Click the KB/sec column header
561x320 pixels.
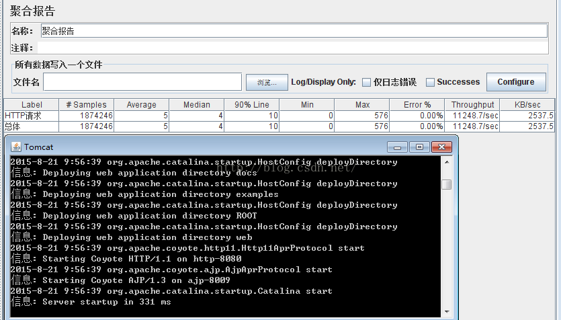tap(527, 105)
